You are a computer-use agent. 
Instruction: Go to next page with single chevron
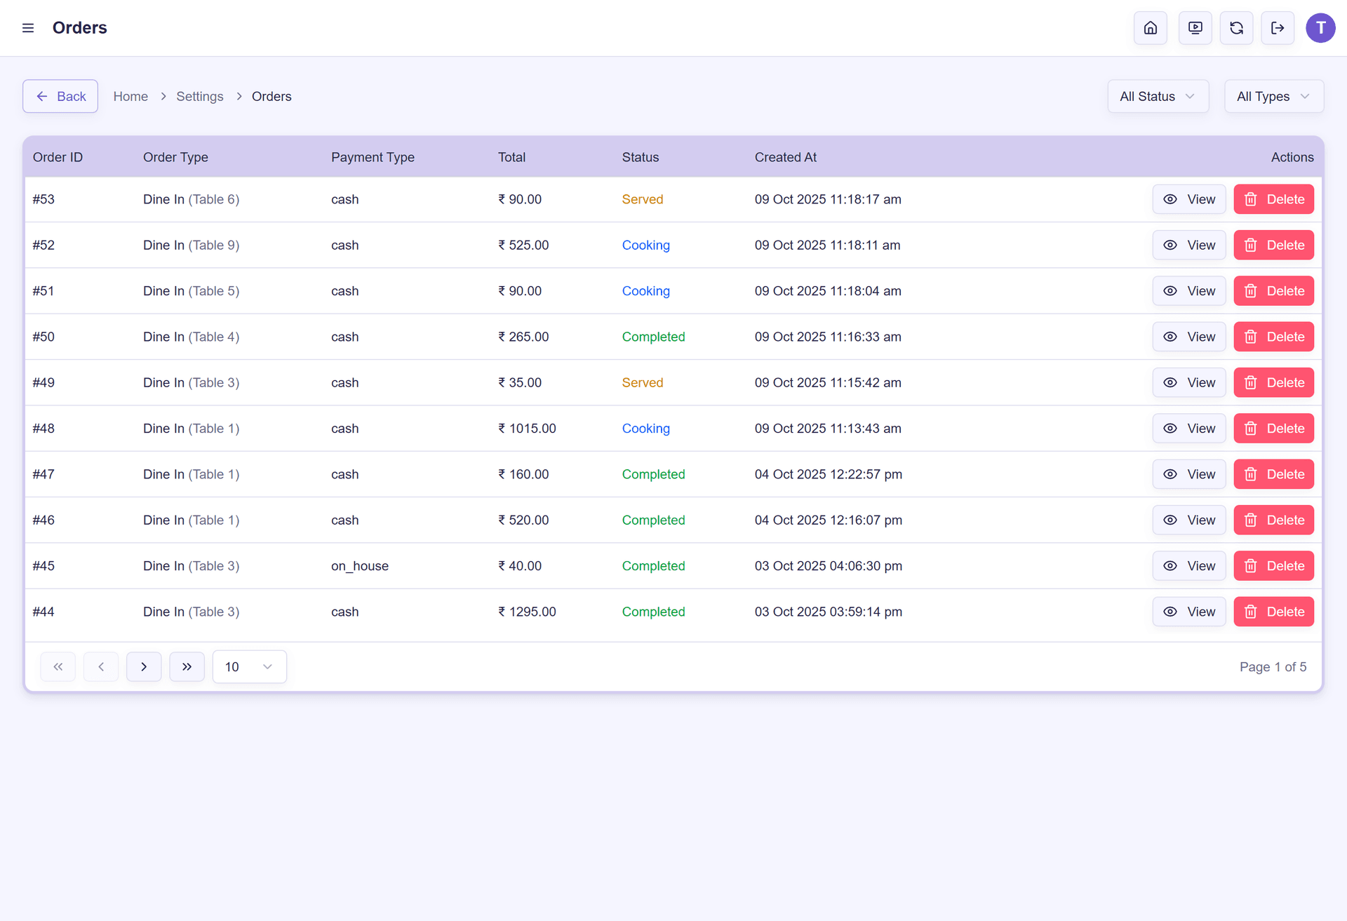(x=144, y=666)
